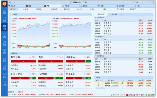Expand the dropdown arrow beside 基金
The height and width of the screenshot is (98, 157).
(111, 9)
